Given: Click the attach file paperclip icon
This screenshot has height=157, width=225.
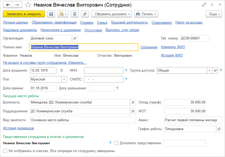Looking at the screenshot, I should pos(85,14).
